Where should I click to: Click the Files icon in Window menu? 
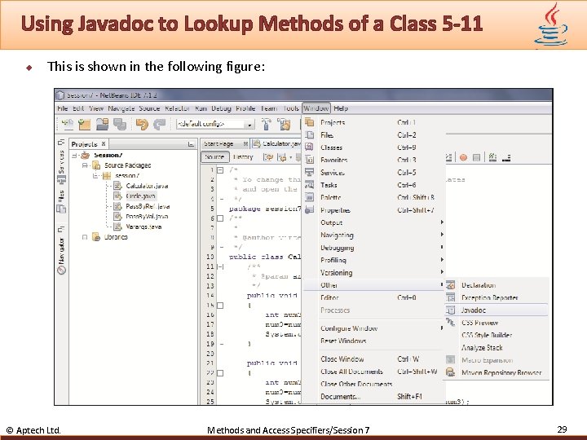(x=310, y=135)
